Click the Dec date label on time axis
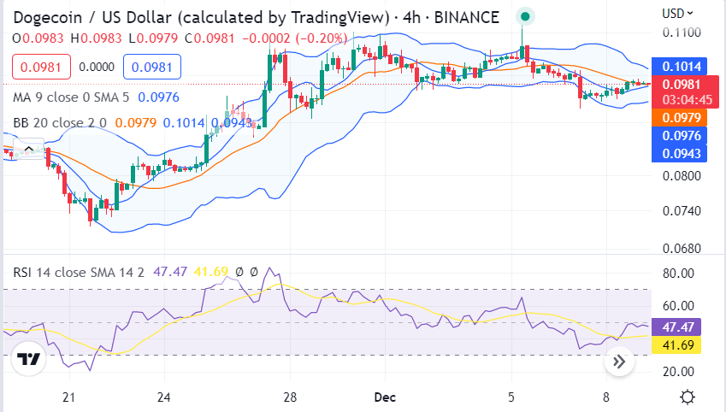Image resolution: width=726 pixels, height=412 pixels. (x=385, y=397)
